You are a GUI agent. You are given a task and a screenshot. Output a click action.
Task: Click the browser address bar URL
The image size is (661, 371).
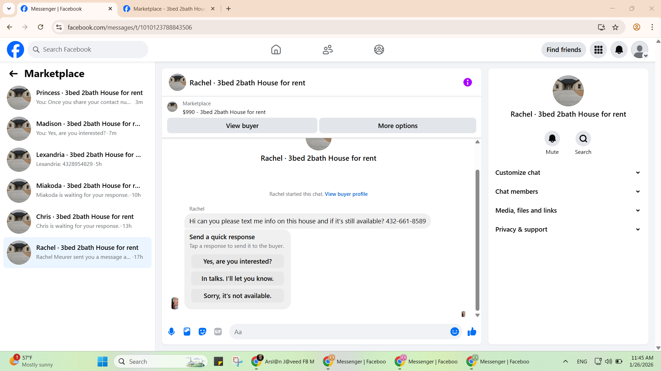tap(130, 27)
